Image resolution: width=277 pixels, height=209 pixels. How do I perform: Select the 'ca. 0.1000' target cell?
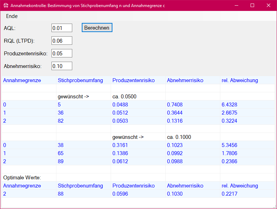tap(179, 137)
